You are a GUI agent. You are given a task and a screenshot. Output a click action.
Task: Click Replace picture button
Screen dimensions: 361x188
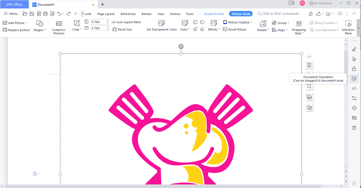point(16,30)
